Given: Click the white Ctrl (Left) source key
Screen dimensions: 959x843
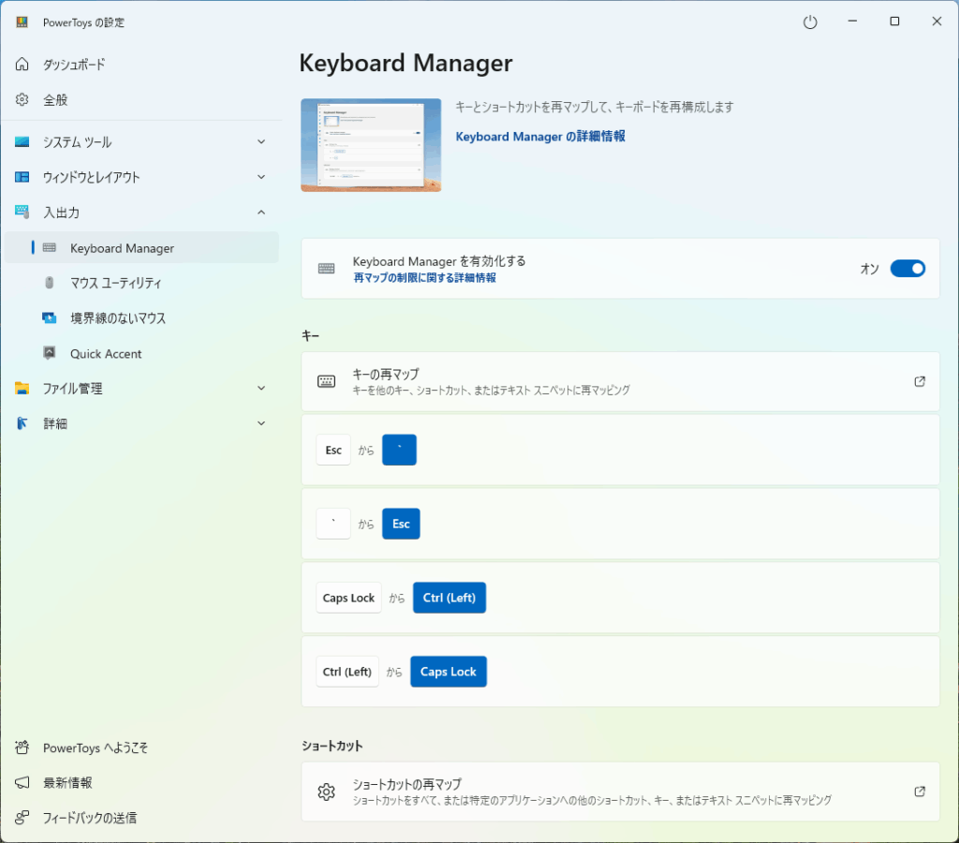Looking at the screenshot, I should pyautogui.click(x=347, y=672).
